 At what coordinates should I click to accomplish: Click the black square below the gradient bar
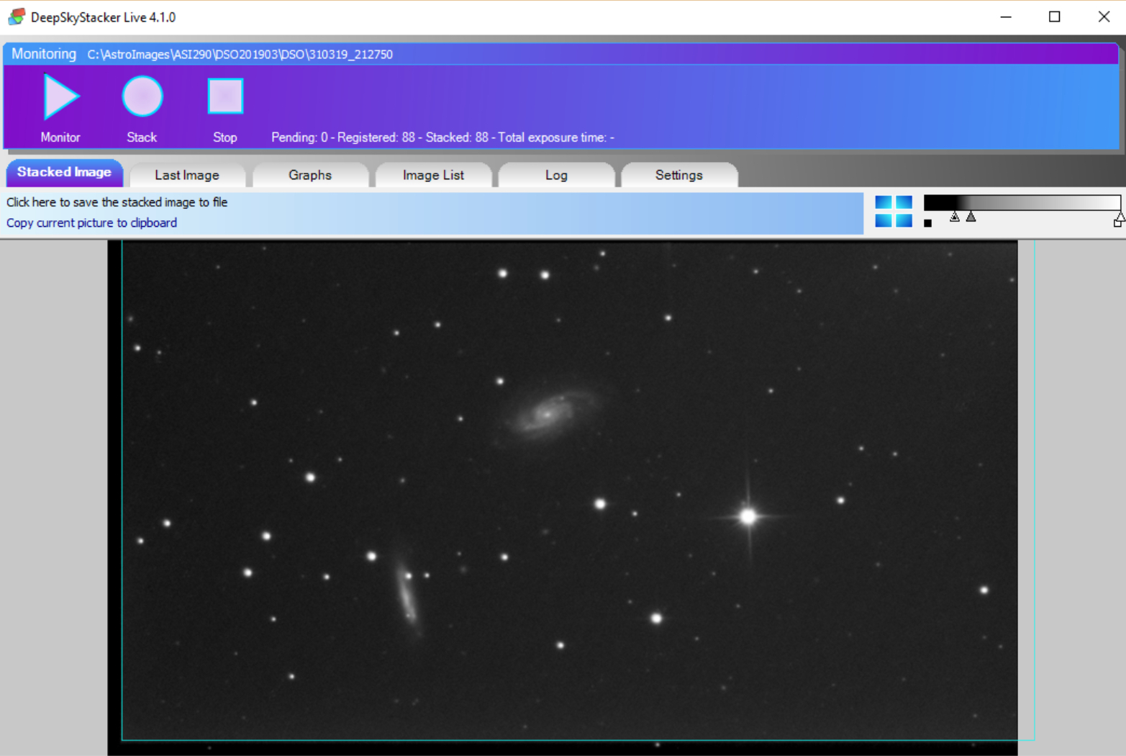point(928,223)
